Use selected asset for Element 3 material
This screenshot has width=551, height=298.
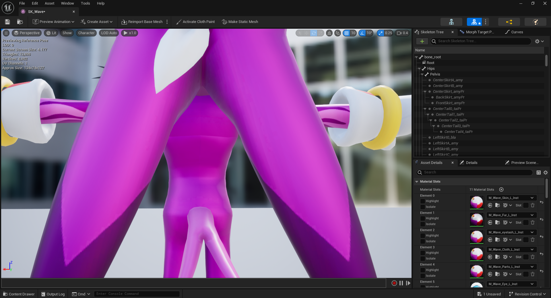tap(490, 257)
